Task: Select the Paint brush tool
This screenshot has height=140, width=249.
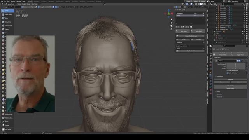Action: 7,122
